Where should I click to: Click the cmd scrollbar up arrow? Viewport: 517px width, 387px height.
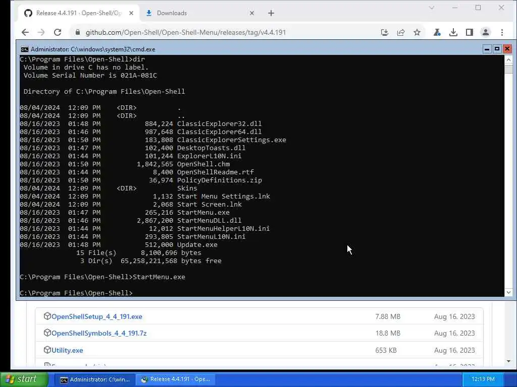(508, 60)
